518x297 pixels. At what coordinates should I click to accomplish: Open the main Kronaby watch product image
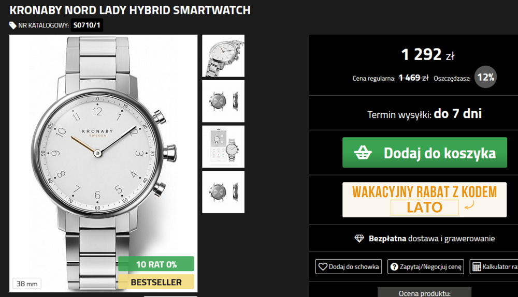(104, 164)
